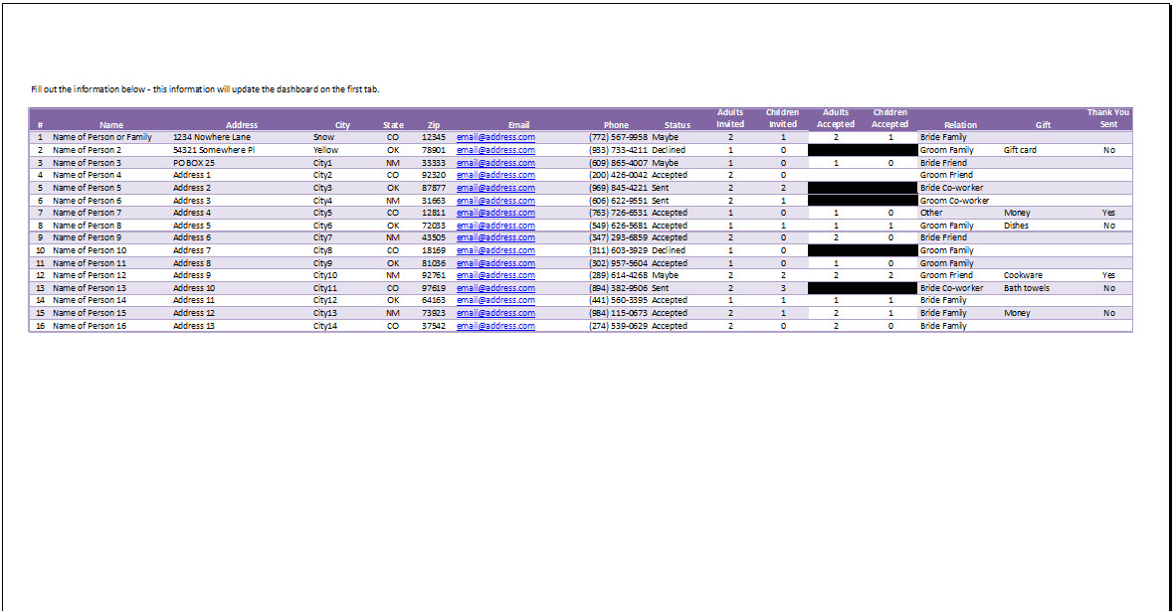This screenshot has width=1176, height=612.
Task: Select the 'Other' relation cell for Person 7
Action: click(931, 213)
